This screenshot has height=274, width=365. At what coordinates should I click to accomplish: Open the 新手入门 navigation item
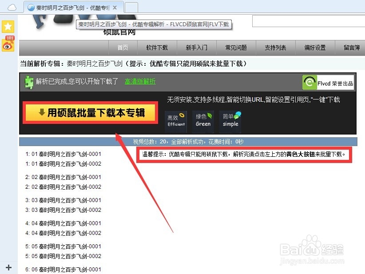196,48
